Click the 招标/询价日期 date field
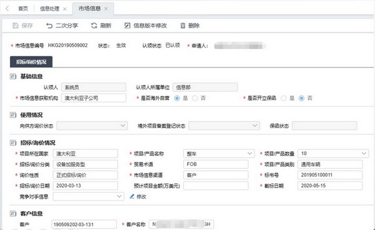375x230 pixels. pyautogui.click(x=86, y=186)
